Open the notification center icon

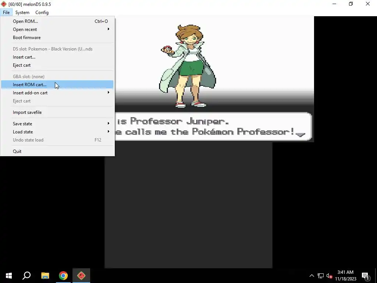click(365, 276)
